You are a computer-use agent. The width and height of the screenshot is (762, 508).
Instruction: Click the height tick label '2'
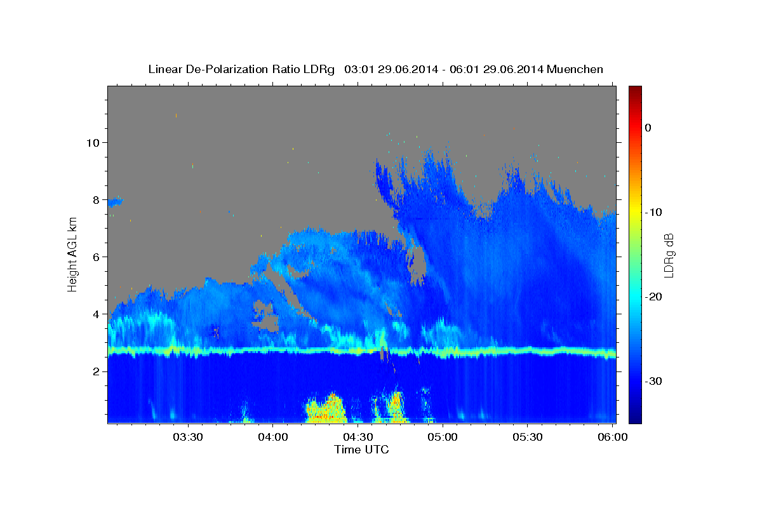(97, 371)
